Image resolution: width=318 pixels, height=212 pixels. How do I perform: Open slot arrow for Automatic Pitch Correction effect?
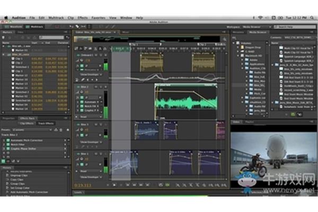(65, 140)
